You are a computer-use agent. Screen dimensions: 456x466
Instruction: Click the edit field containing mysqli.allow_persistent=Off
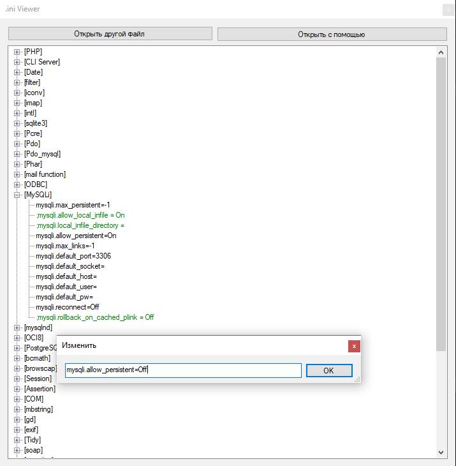coord(183,370)
